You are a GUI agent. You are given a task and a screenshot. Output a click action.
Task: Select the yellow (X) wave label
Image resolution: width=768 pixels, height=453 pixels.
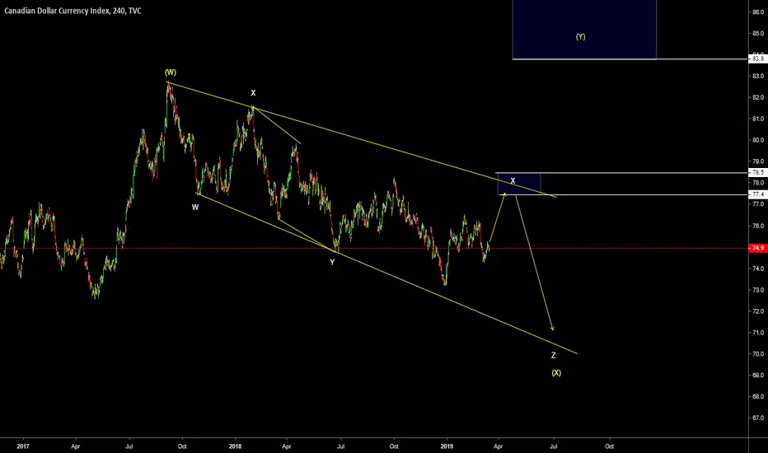(x=556, y=373)
